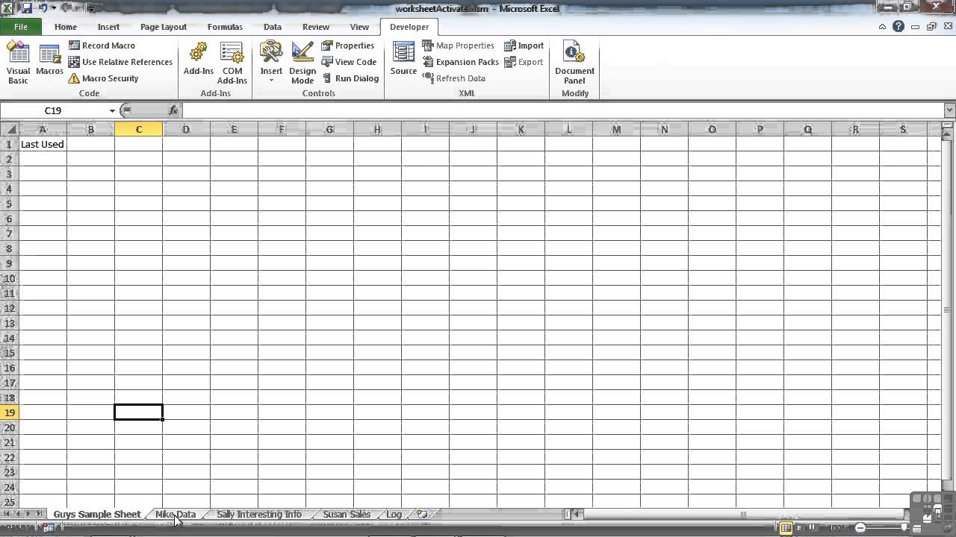
Task: Expand the Name Box dropdown
Action: click(112, 110)
